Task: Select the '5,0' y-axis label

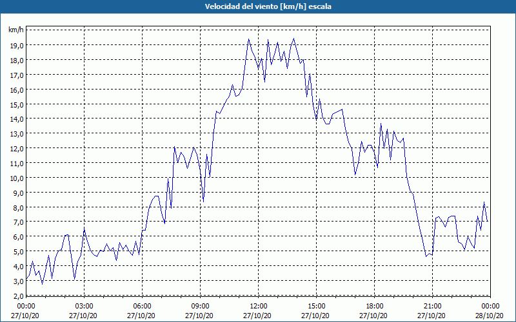Action: (x=19, y=252)
